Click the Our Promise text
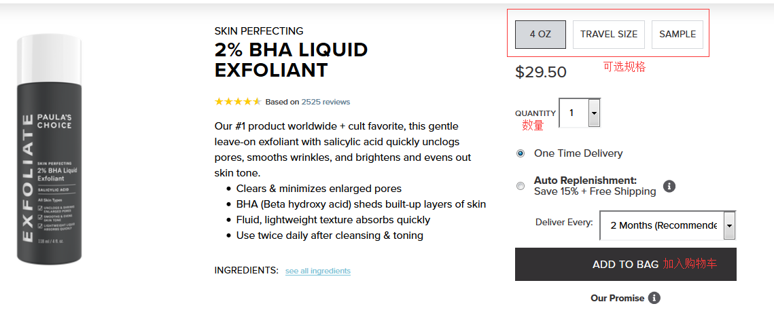The height and width of the screenshot is (323, 774). pos(617,298)
